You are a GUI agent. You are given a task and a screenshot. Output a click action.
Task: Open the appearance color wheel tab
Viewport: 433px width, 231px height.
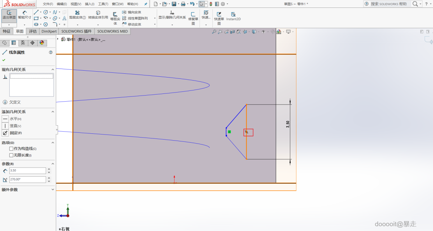point(42,43)
